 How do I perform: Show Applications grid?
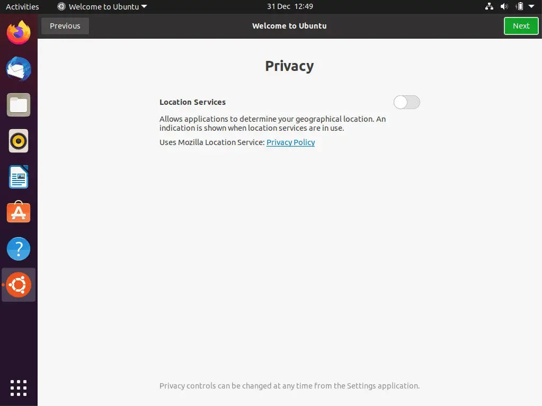point(19,388)
